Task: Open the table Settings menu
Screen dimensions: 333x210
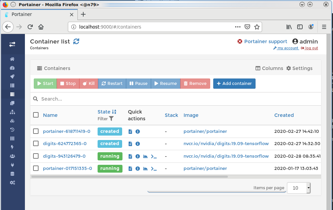Action: point(299,68)
